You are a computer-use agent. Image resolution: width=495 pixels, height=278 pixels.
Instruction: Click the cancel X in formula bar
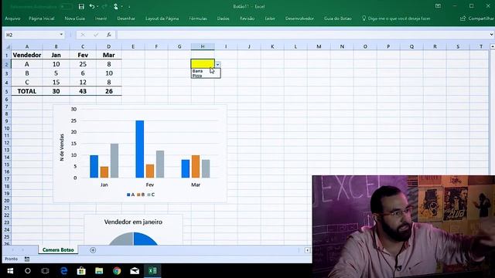click(83, 35)
